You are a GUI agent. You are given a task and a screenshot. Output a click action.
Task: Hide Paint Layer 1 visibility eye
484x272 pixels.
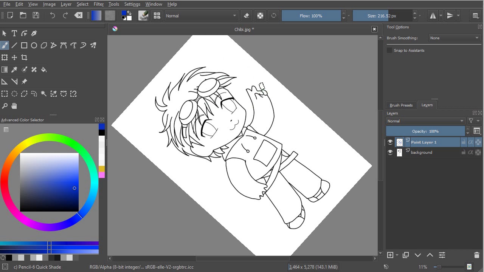390,142
